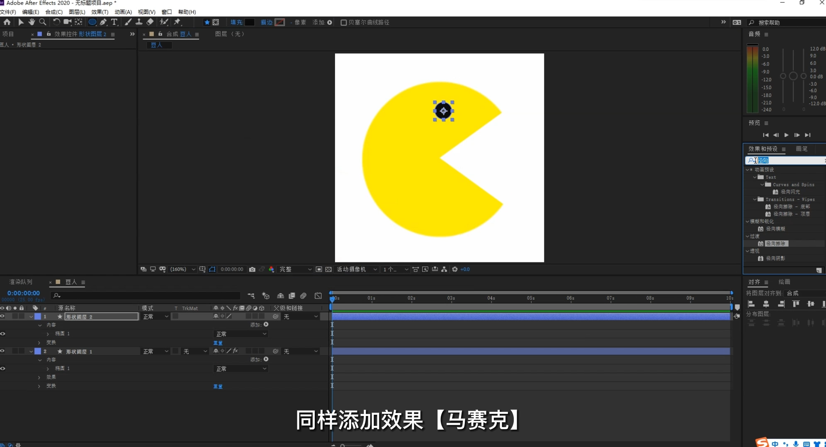Open blend mode dropdown for 形状图层 2
This screenshot has height=447, width=826.
(x=155, y=317)
